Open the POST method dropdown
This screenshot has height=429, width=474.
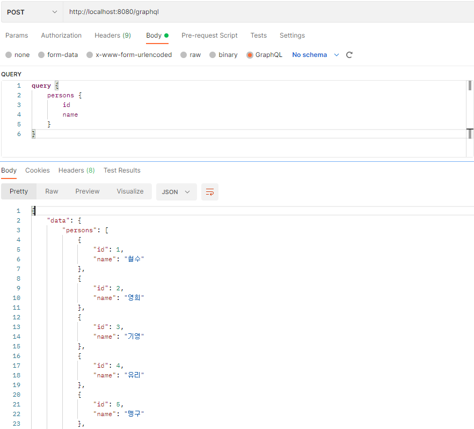click(32, 12)
